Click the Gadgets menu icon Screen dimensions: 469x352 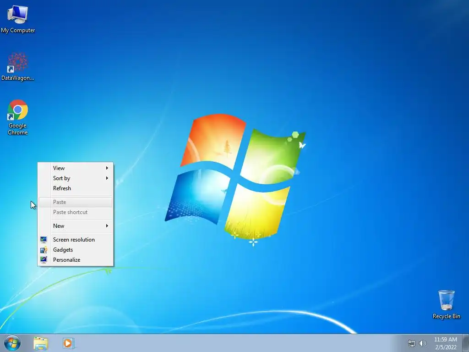[44, 250]
